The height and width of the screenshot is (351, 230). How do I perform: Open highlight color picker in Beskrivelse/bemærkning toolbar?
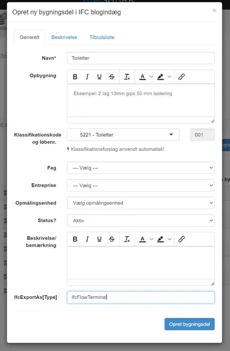164,239
